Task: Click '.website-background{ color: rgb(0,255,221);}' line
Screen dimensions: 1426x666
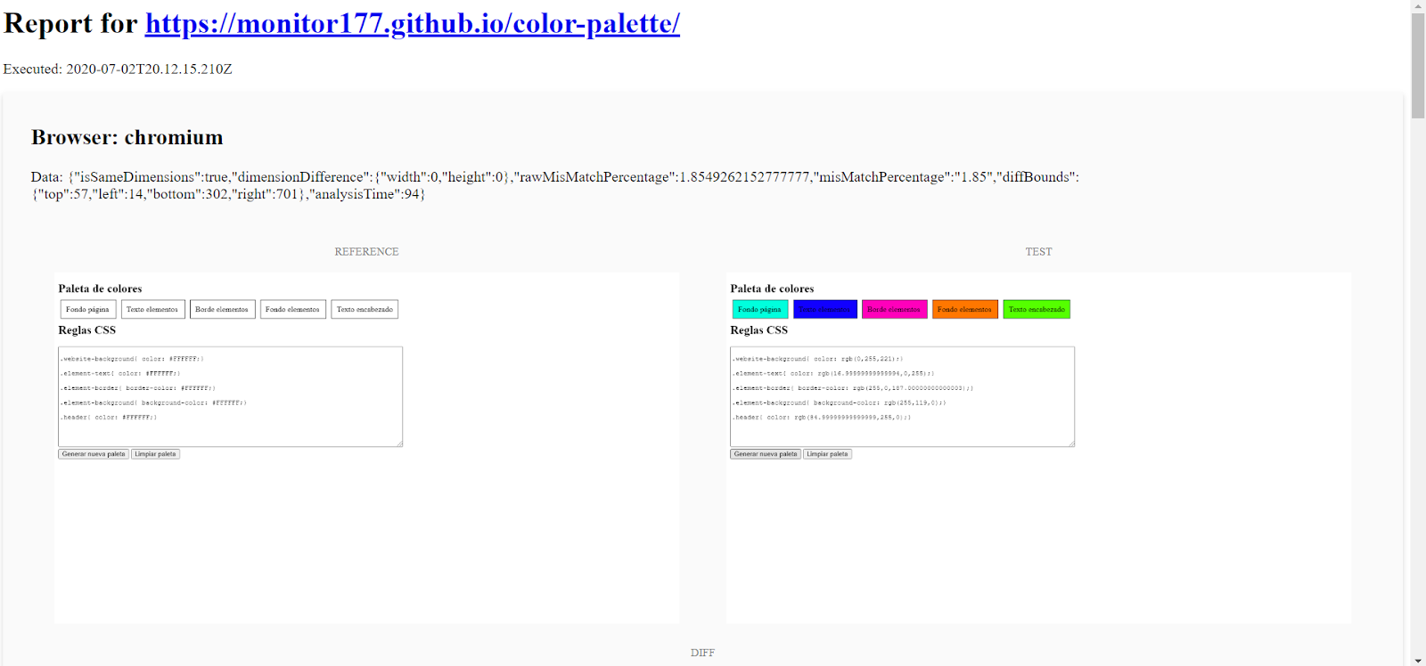Action: click(817, 359)
